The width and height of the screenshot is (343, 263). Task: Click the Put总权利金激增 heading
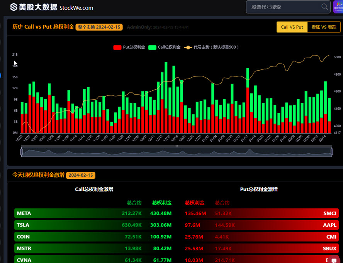pos(259,190)
